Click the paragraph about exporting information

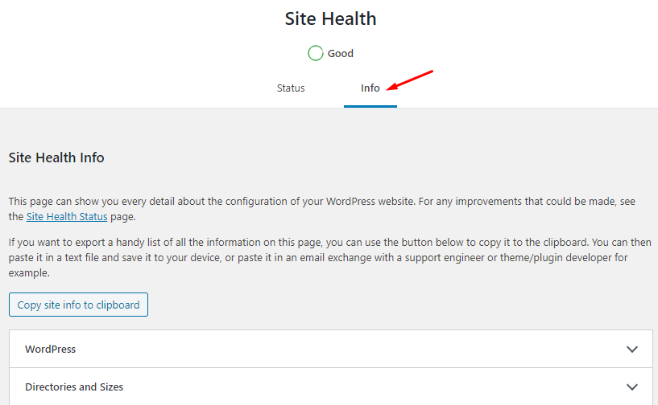point(330,258)
